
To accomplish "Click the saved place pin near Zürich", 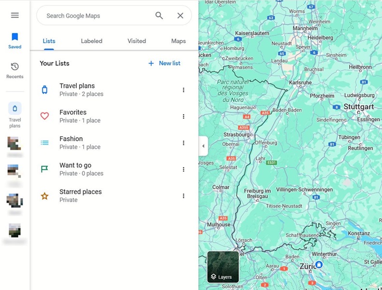I will pyautogui.click(x=319, y=264).
